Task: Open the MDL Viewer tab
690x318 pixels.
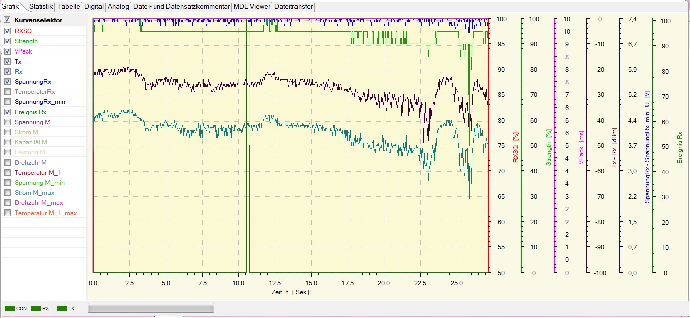Action: 252,7
